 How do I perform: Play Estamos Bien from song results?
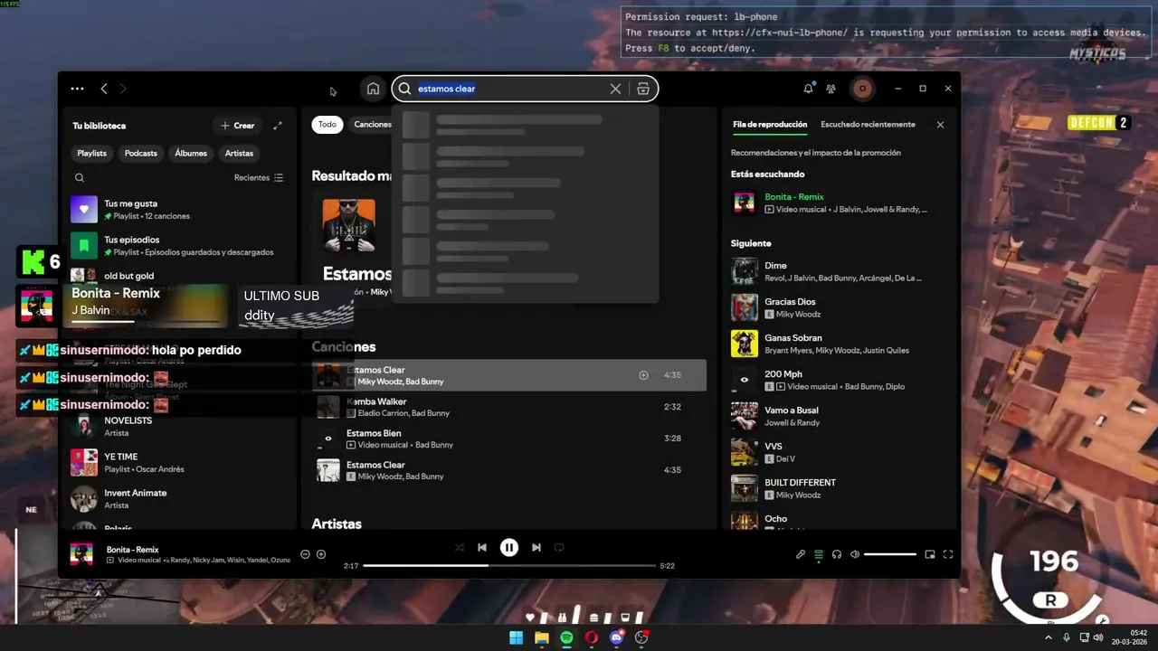pos(509,439)
